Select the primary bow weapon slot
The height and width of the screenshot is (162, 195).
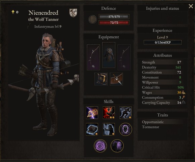(93, 57)
